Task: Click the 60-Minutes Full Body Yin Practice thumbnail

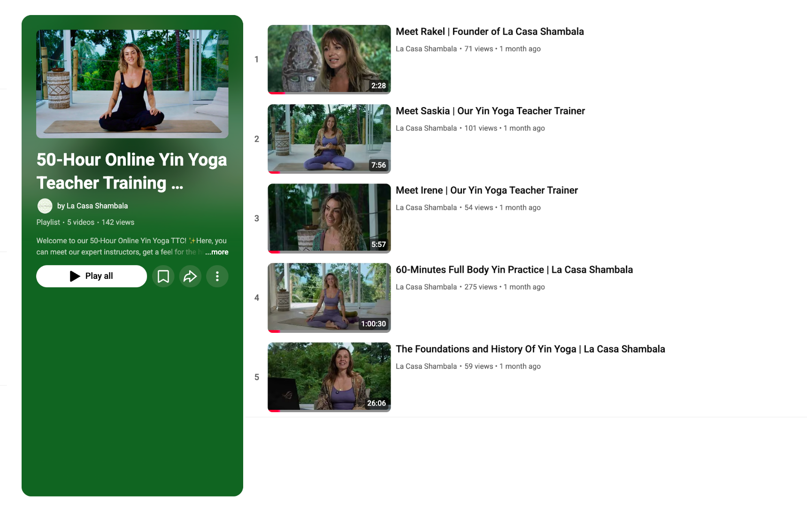Action: (x=328, y=297)
